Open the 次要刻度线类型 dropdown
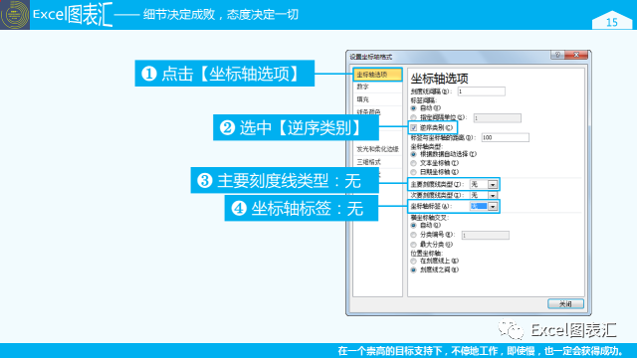 pyautogui.click(x=493, y=196)
